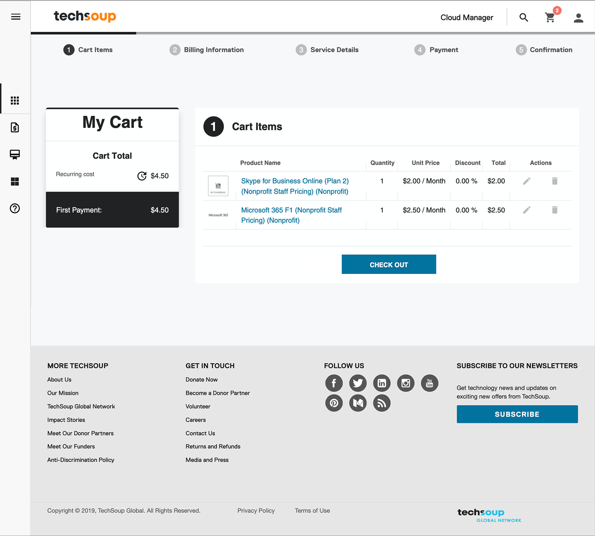The height and width of the screenshot is (536, 595).
Task: Open TechSoup's Instagram page
Action: [406, 383]
